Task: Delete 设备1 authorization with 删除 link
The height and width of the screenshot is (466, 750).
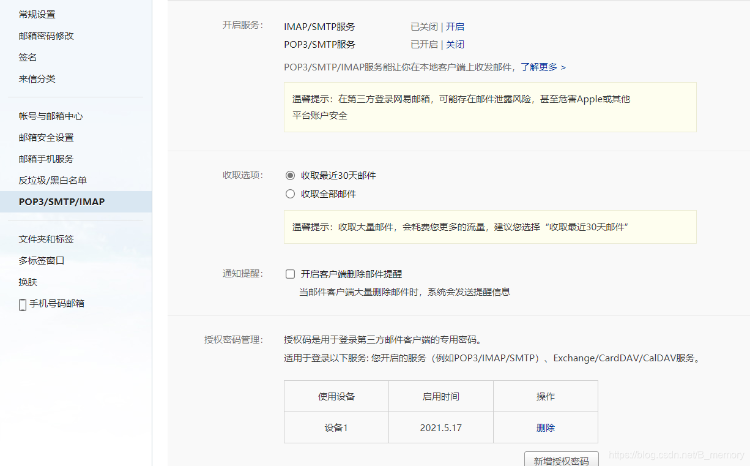Action: point(544,428)
